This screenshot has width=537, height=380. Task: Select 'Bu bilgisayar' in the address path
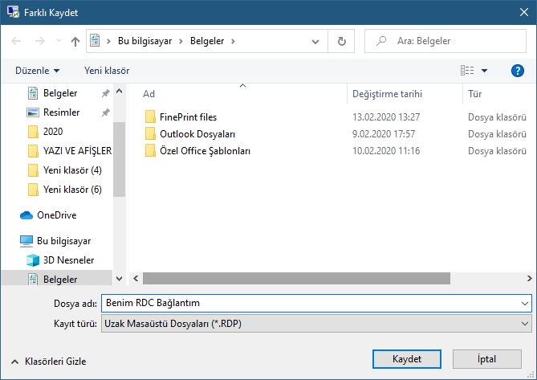click(144, 41)
